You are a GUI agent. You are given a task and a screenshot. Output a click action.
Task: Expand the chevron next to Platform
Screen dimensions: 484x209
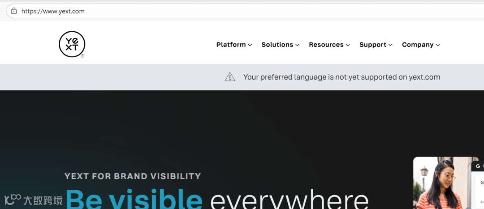coord(250,45)
